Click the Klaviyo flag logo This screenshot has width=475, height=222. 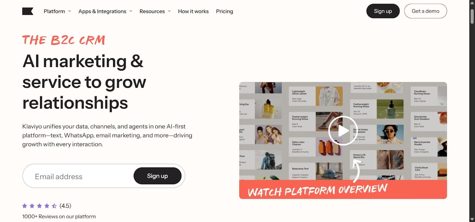coord(28,11)
